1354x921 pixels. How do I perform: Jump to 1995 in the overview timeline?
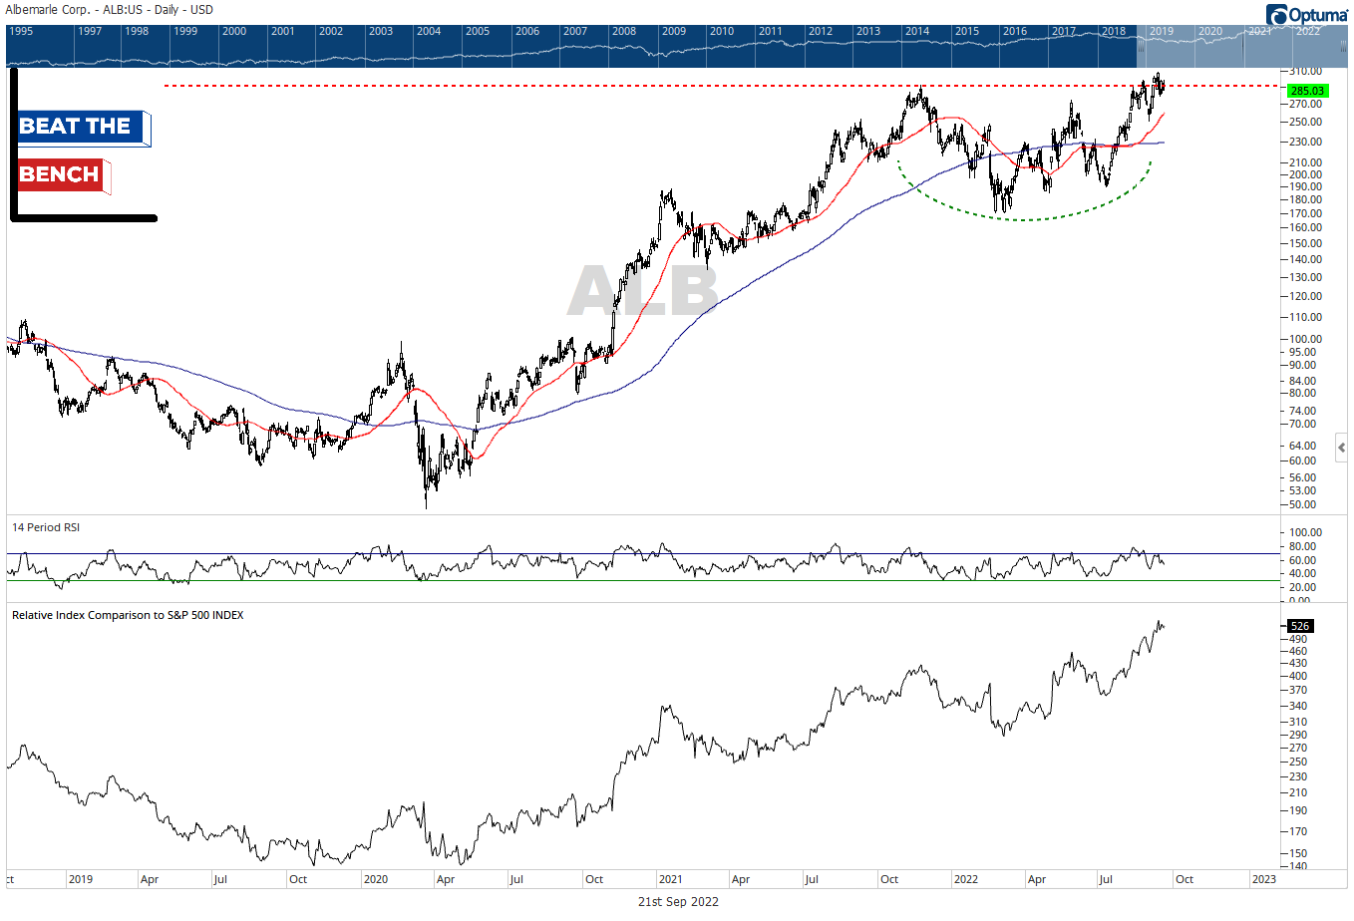[x=21, y=31]
